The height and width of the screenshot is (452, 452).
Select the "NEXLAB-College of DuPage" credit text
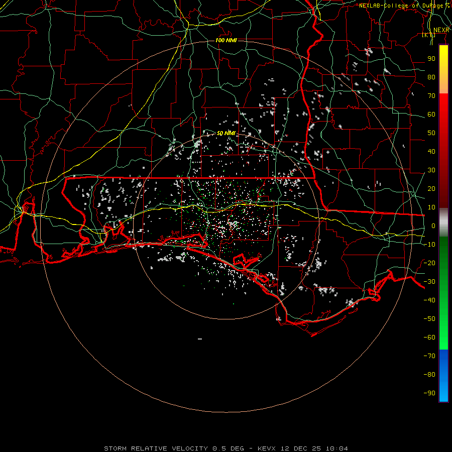402,6
